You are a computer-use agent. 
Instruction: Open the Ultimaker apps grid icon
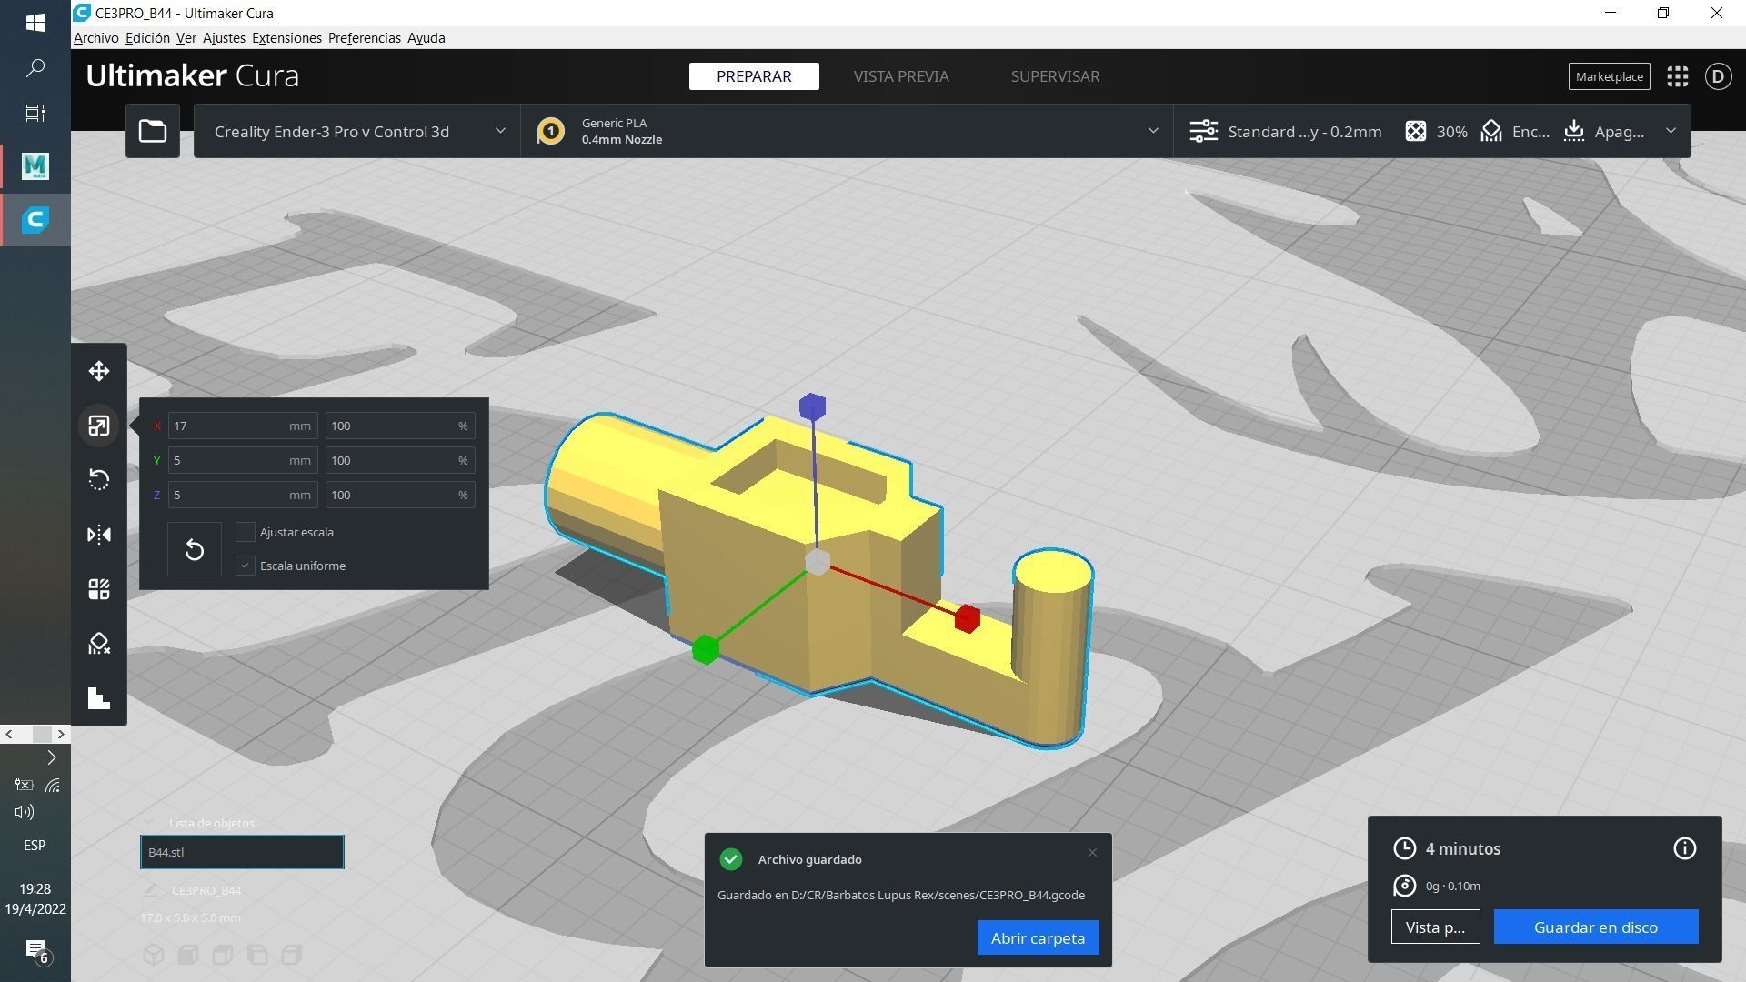tap(1678, 76)
